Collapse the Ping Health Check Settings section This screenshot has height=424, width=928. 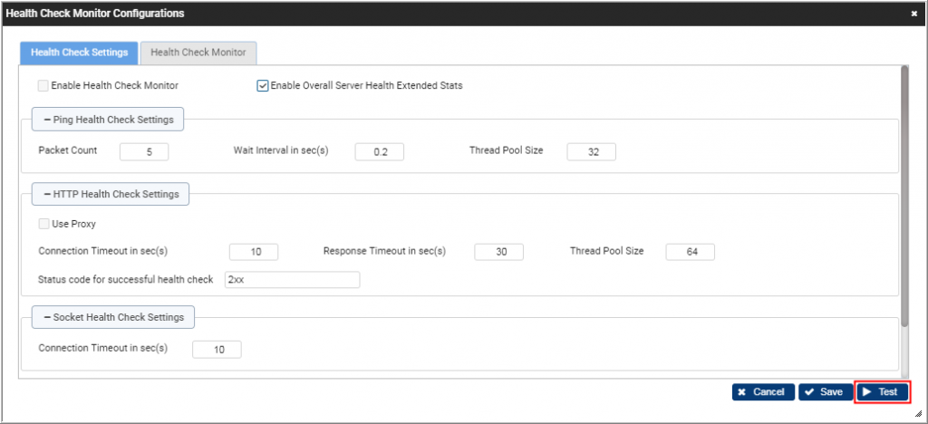(x=108, y=120)
